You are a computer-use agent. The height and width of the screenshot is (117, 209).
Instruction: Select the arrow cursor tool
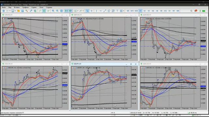pyautogui.click(x=87, y=11)
